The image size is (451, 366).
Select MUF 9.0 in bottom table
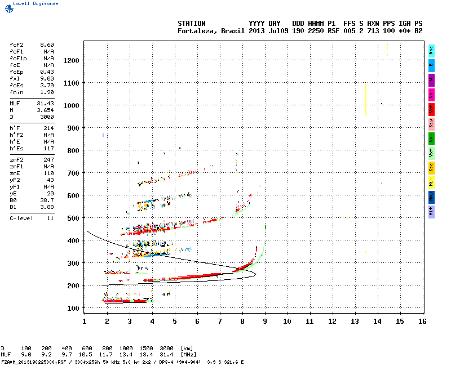pyautogui.click(x=26, y=355)
